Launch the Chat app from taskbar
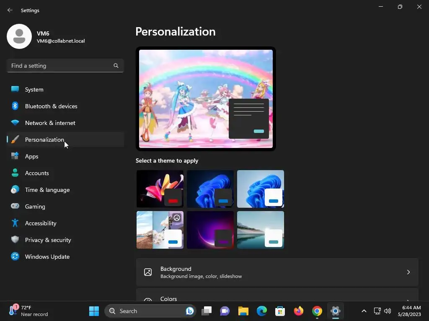Viewport: 429px width, 321px height. click(x=225, y=311)
